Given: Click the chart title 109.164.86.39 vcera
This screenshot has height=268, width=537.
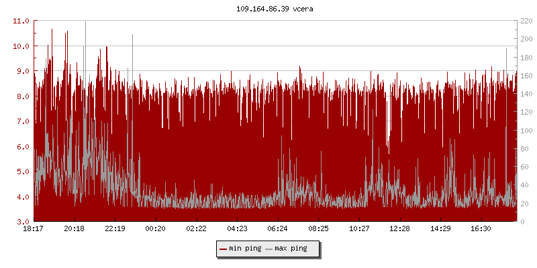Looking at the screenshot, I should pos(275,9).
